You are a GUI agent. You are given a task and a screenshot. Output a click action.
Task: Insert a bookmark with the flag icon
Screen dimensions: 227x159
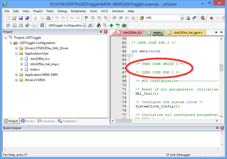click(x=86, y=18)
